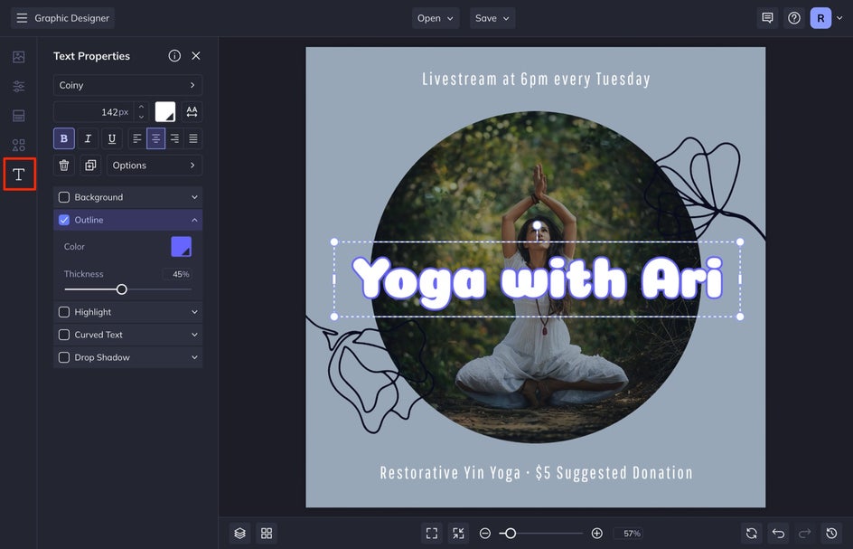Zoom in with the plus icon

(596, 534)
